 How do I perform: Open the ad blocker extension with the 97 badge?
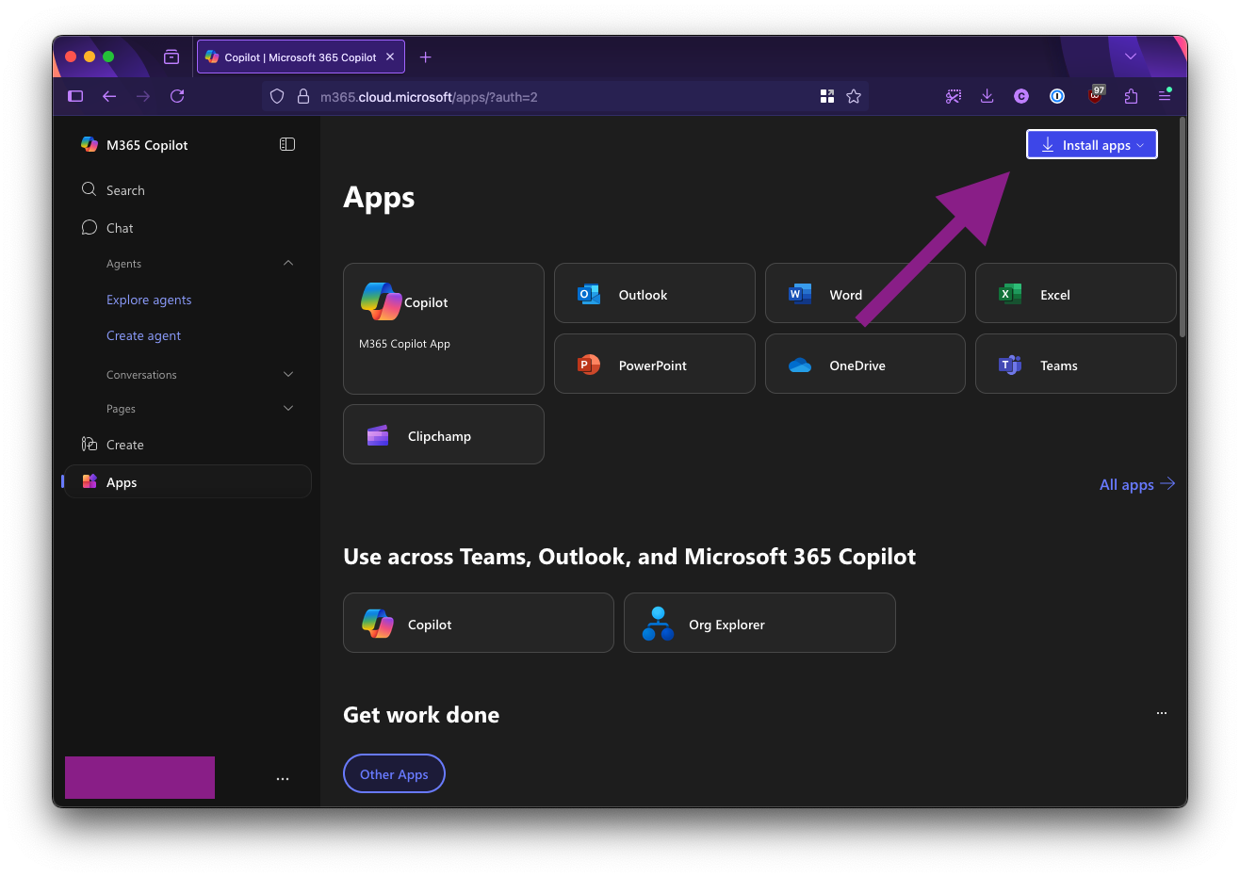point(1096,95)
